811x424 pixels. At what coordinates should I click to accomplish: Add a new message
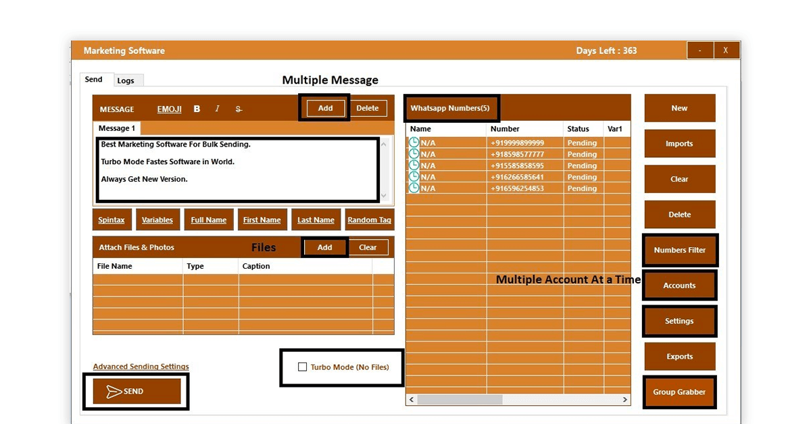(325, 108)
